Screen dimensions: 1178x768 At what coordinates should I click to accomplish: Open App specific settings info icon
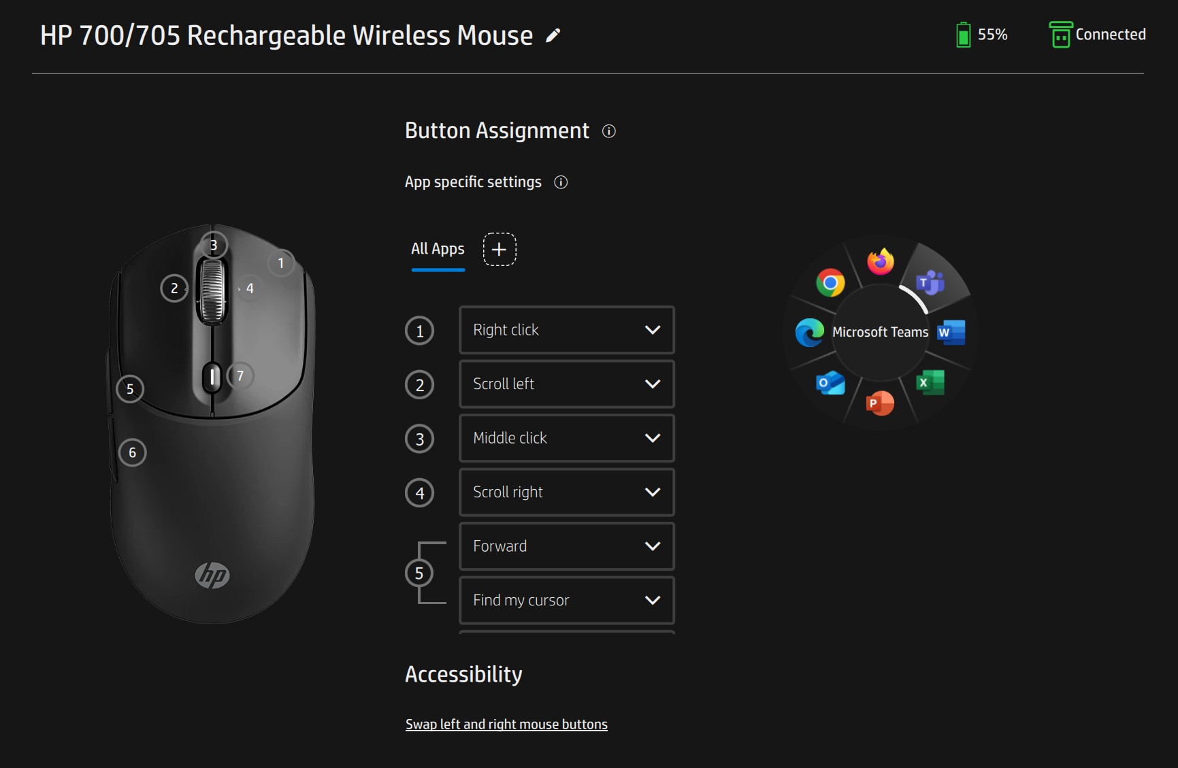coord(561,182)
